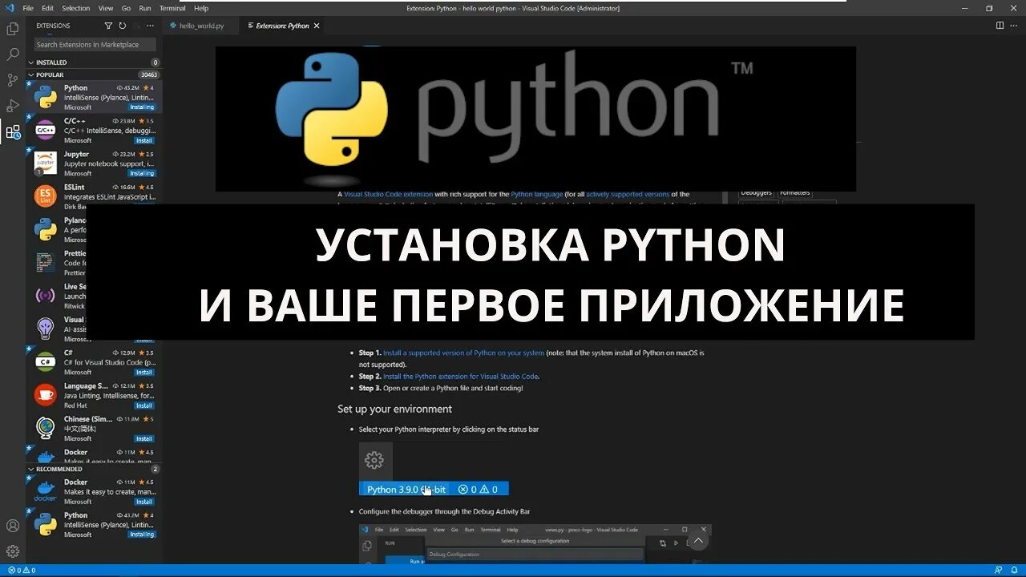Image resolution: width=1026 pixels, height=577 pixels.
Task: Open the Explorer view in activity bar
Action: tap(13, 29)
